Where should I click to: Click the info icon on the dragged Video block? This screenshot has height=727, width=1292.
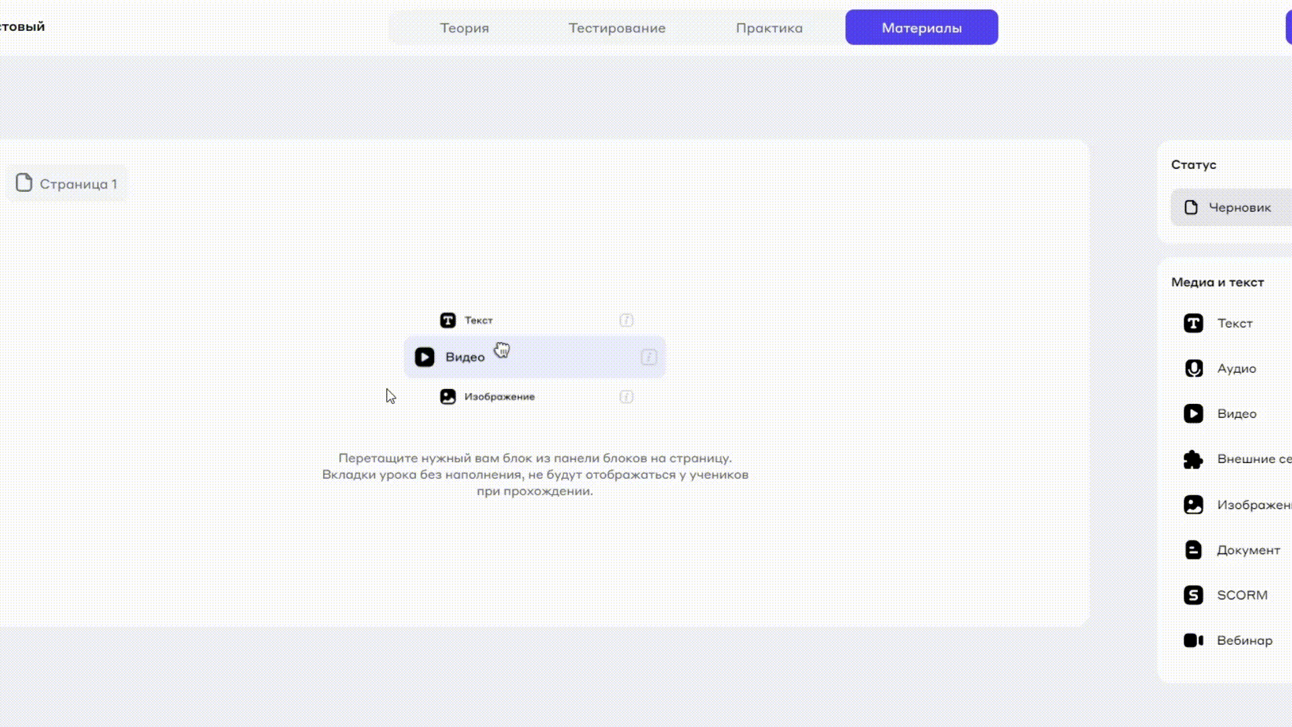tap(649, 357)
